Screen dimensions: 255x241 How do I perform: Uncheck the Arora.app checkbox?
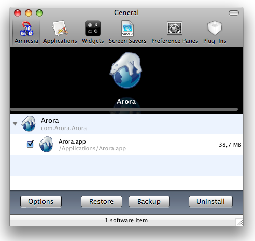click(30, 144)
